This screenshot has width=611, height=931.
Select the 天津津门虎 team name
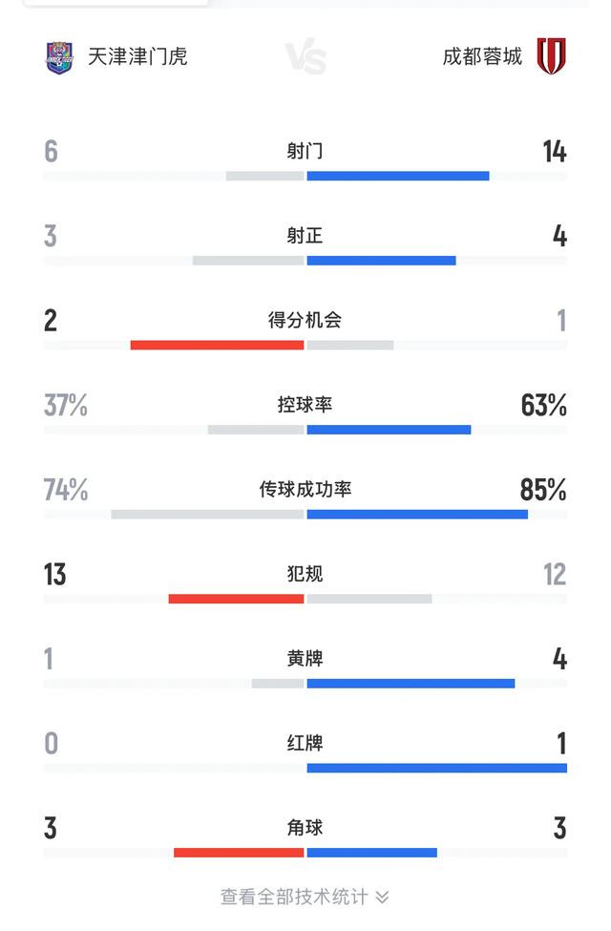137,56
